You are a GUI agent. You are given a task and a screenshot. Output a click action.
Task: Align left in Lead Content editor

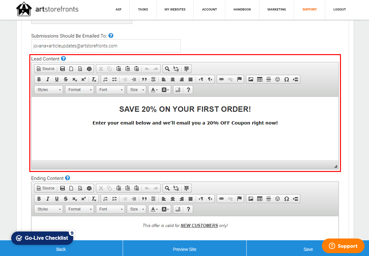pos(164,79)
